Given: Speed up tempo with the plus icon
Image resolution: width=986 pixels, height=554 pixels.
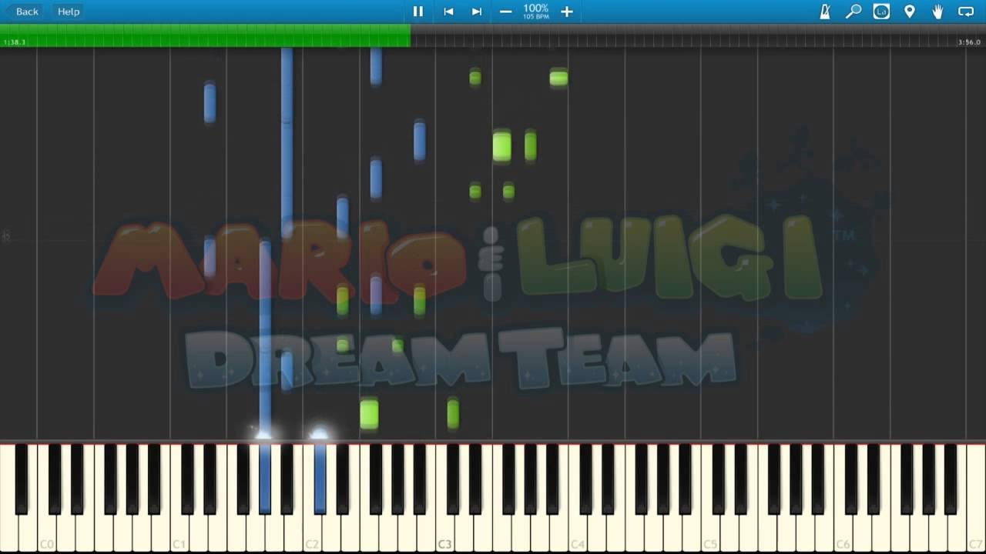Looking at the screenshot, I should [x=566, y=12].
